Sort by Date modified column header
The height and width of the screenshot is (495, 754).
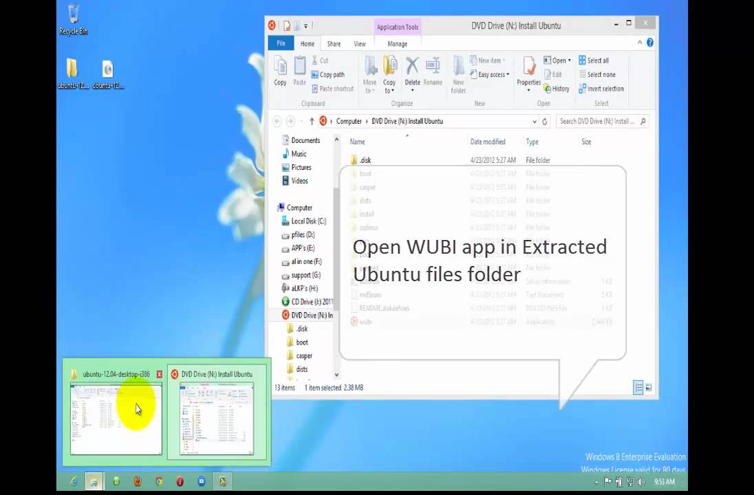(488, 142)
